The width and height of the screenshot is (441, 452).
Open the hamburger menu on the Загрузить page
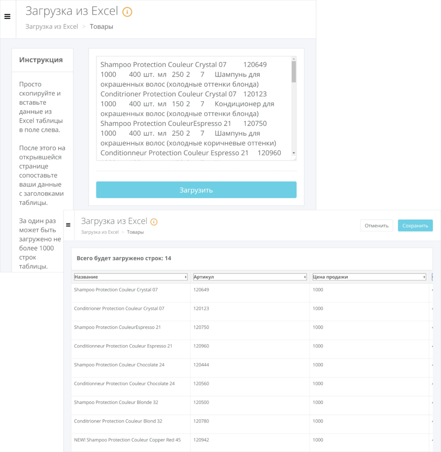pos(7,17)
